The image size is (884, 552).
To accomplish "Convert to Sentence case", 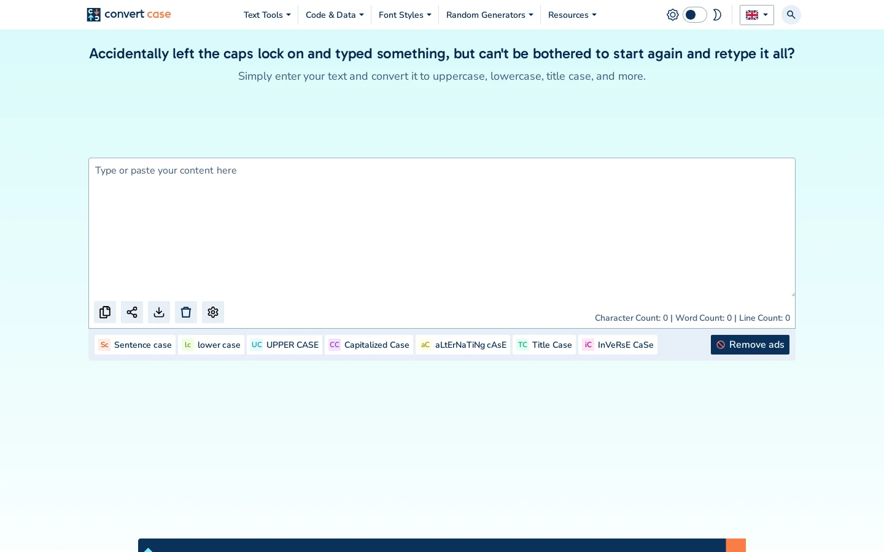I will pos(135,345).
